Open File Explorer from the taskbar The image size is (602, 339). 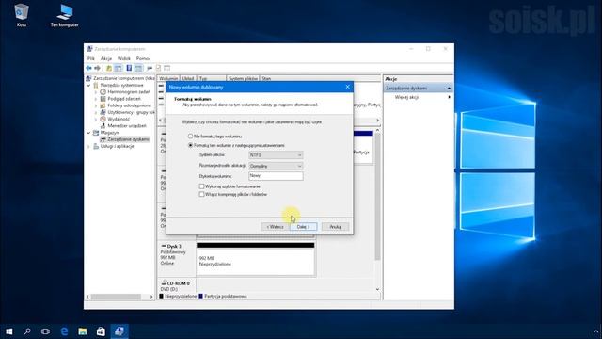pyautogui.click(x=83, y=331)
